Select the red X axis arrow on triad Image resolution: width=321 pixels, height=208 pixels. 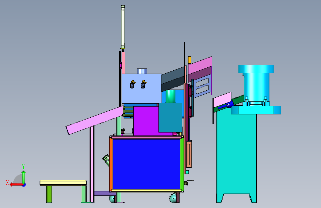(x=16, y=185)
